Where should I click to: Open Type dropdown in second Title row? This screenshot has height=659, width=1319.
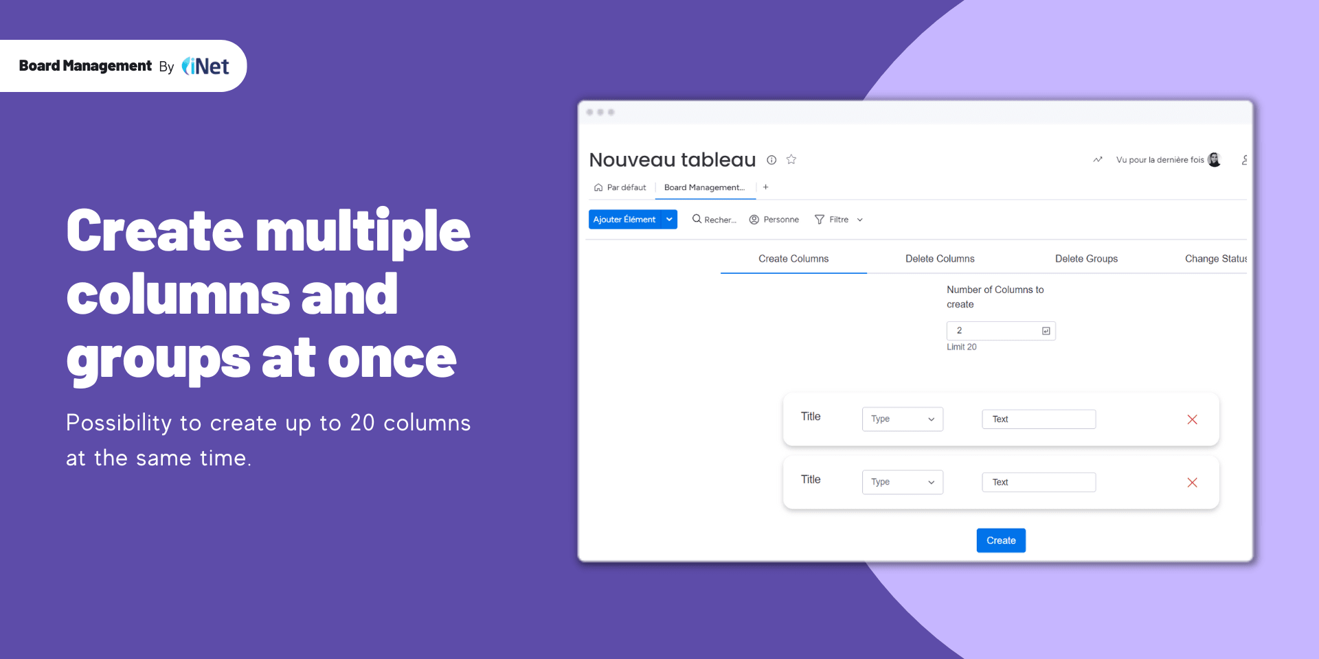[903, 482]
